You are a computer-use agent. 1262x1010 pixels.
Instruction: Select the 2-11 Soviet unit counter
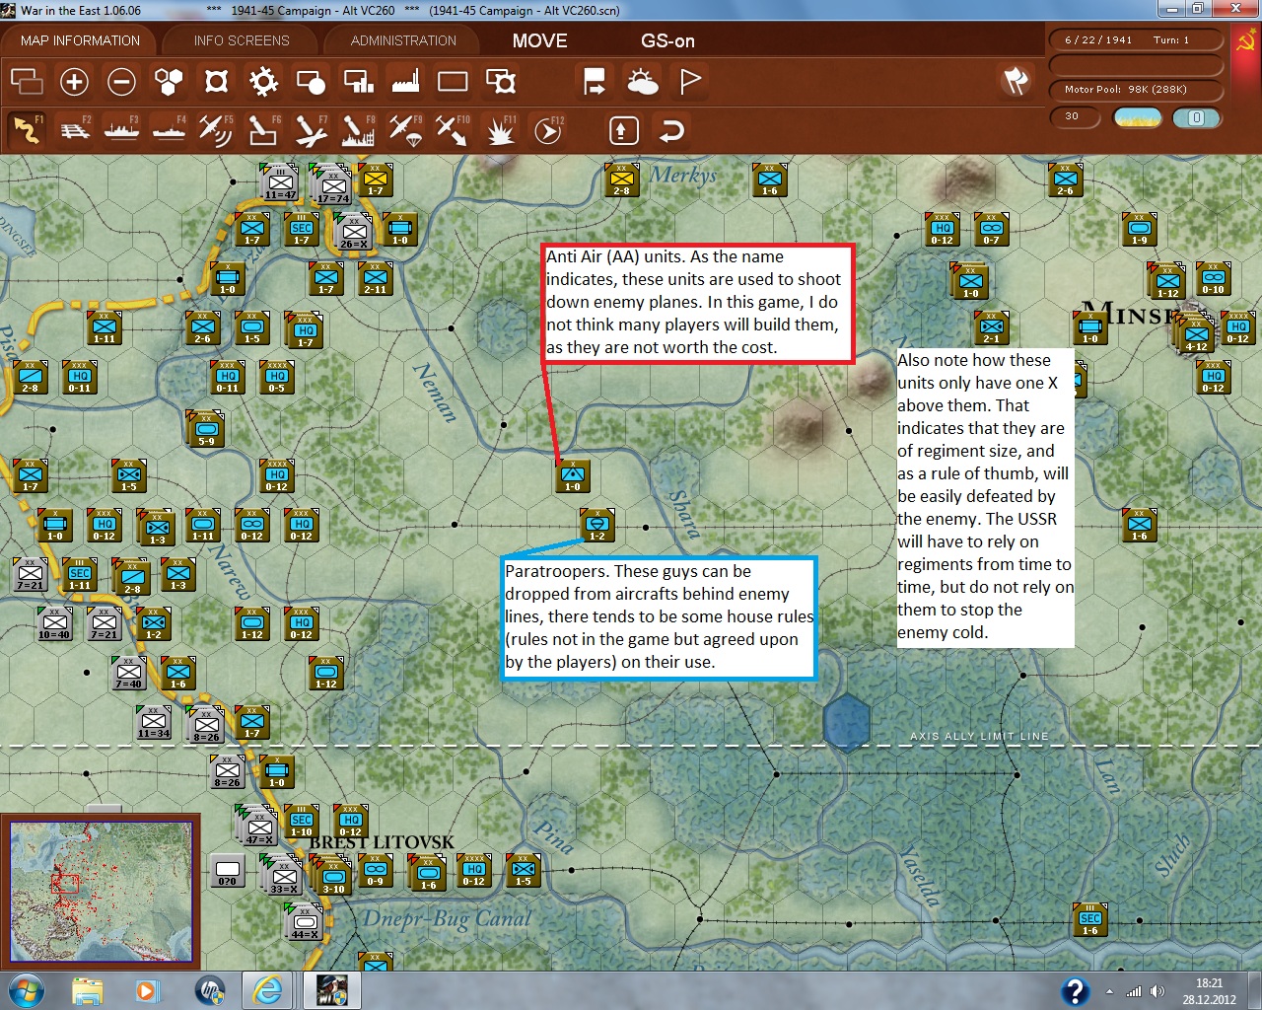(375, 279)
